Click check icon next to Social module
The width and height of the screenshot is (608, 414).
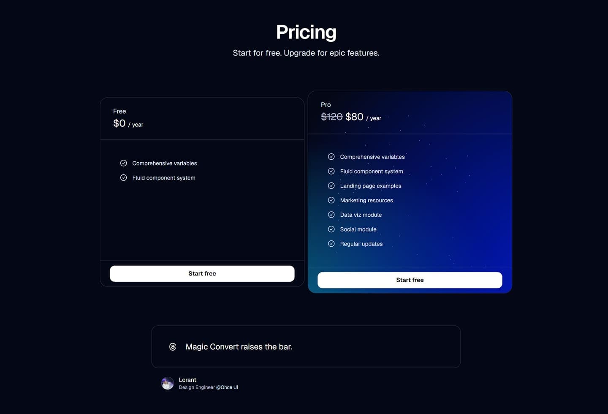331,229
